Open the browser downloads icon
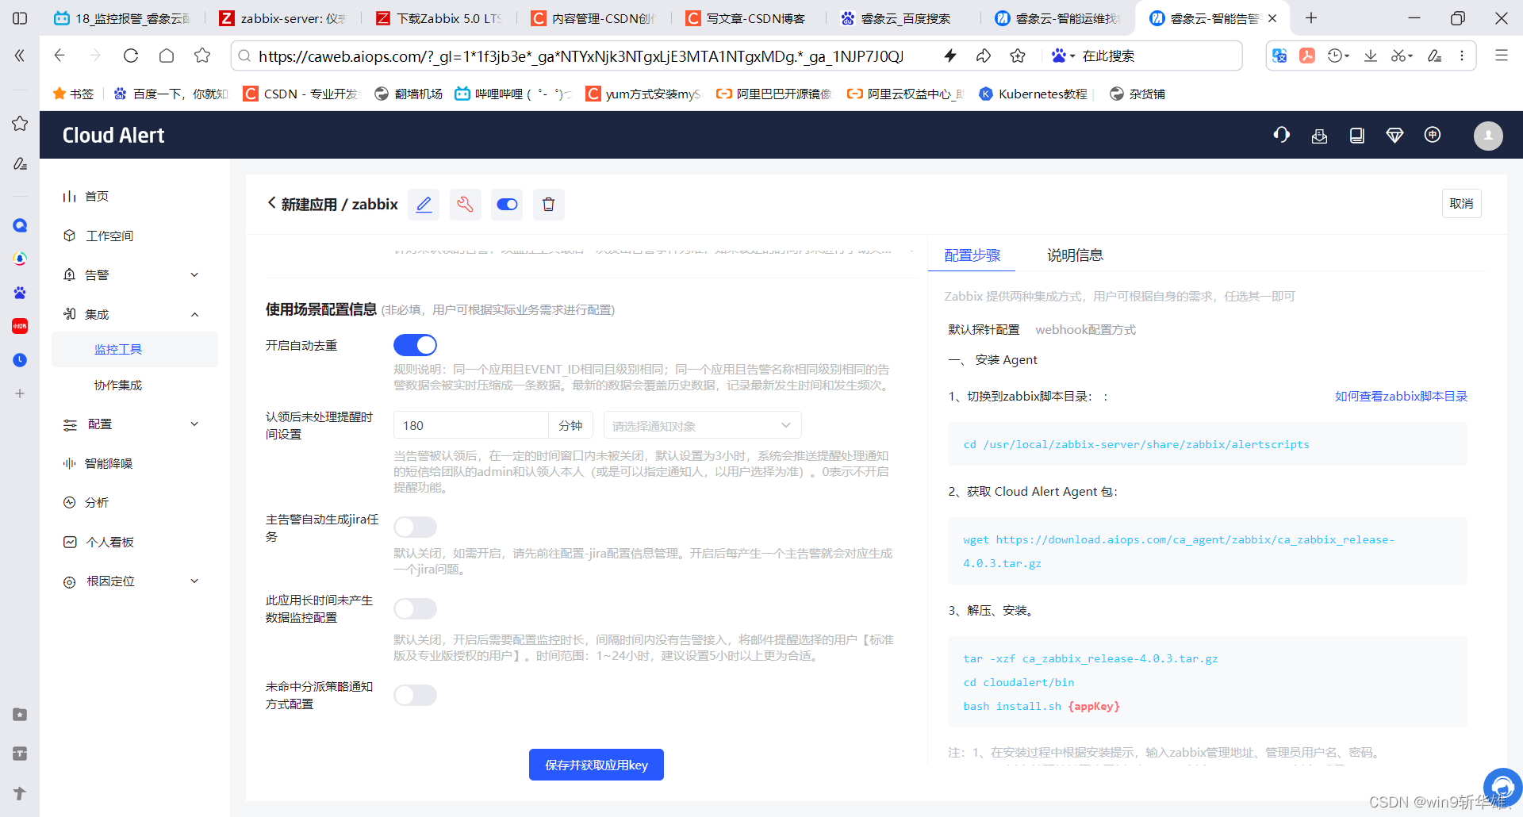The height and width of the screenshot is (817, 1523). coord(1370,56)
